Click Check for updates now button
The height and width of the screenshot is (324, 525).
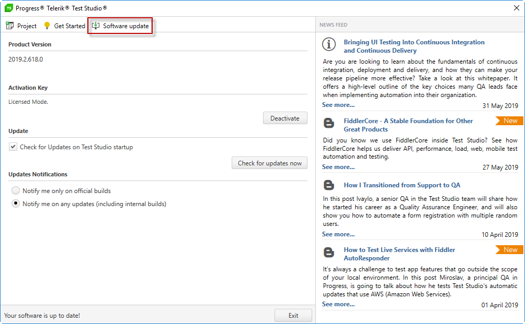click(269, 163)
